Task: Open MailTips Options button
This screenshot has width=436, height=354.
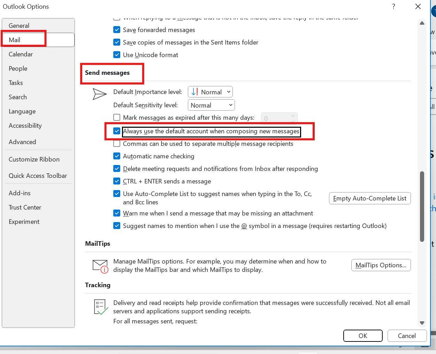Action: point(381,265)
